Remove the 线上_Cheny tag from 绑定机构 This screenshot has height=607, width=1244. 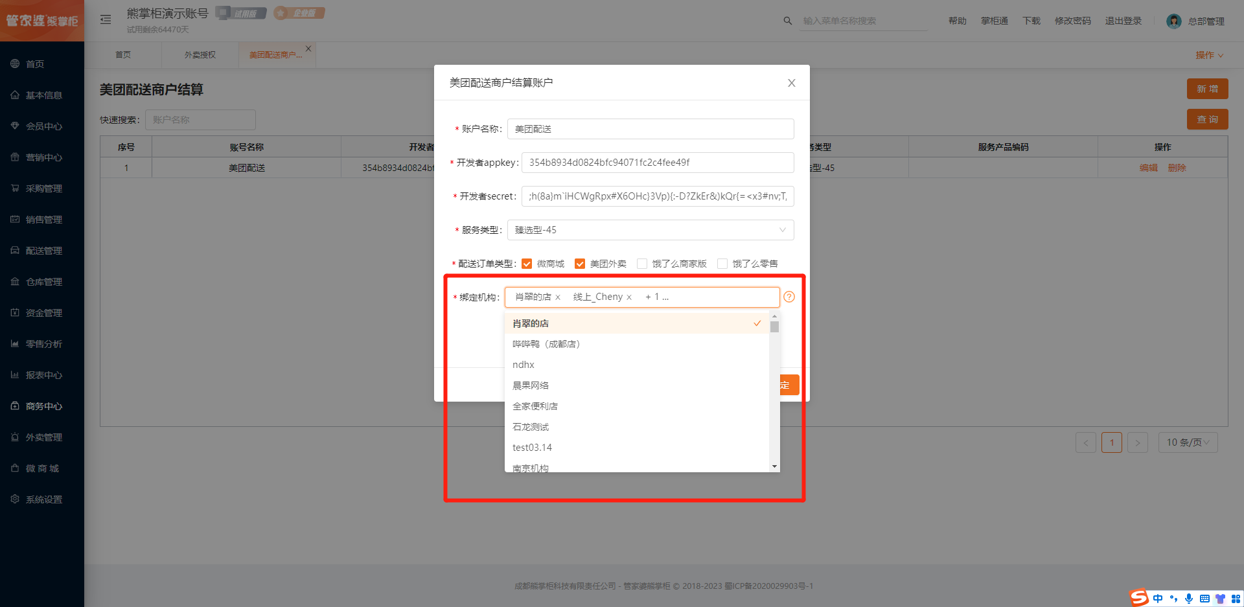[629, 297]
